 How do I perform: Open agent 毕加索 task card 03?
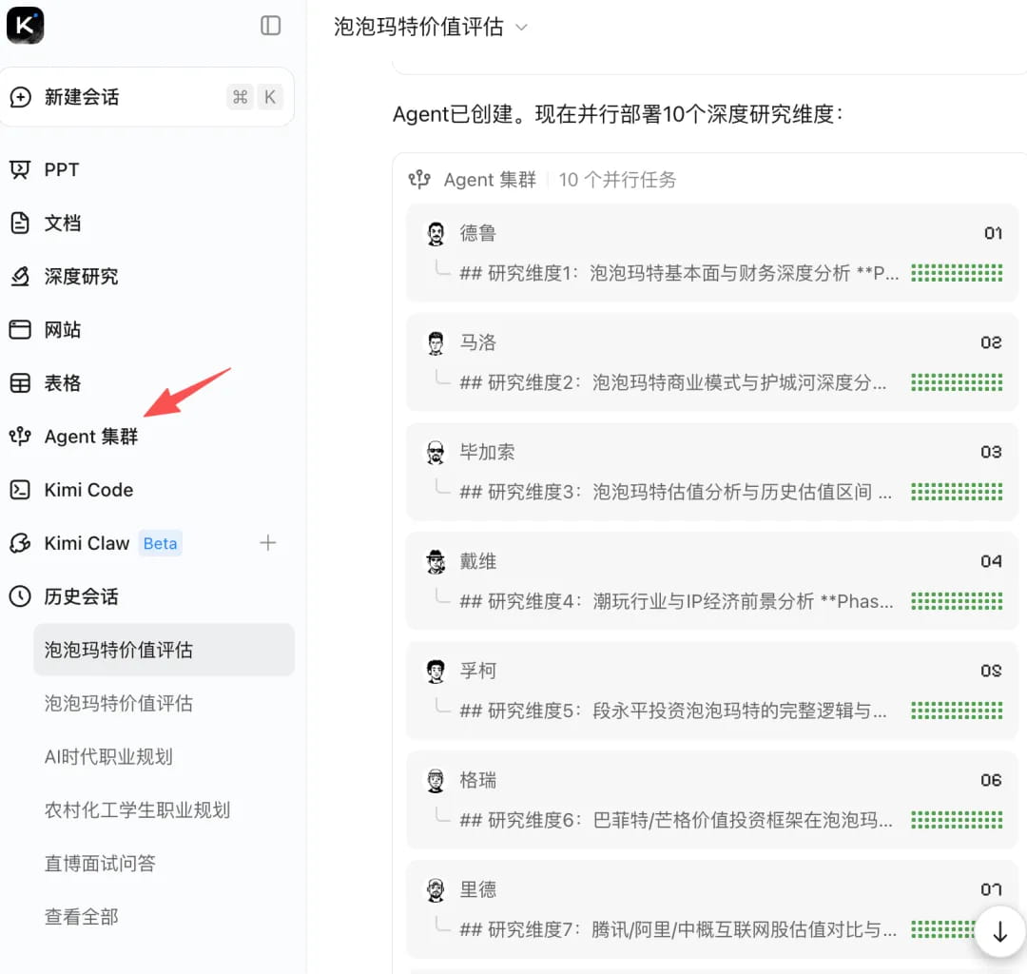(712, 472)
